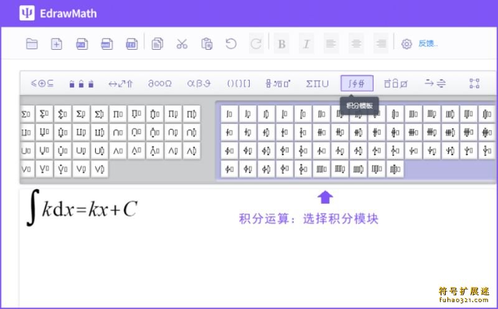The height and width of the screenshot is (309, 498).
Task: Insert vee ∨ with subscript and superscript limits
Action: 100,169
